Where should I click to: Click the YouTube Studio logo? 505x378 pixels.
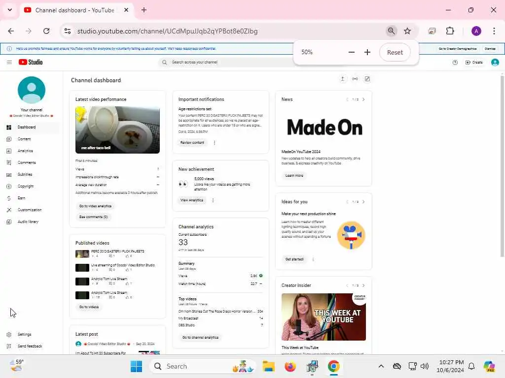pos(31,62)
